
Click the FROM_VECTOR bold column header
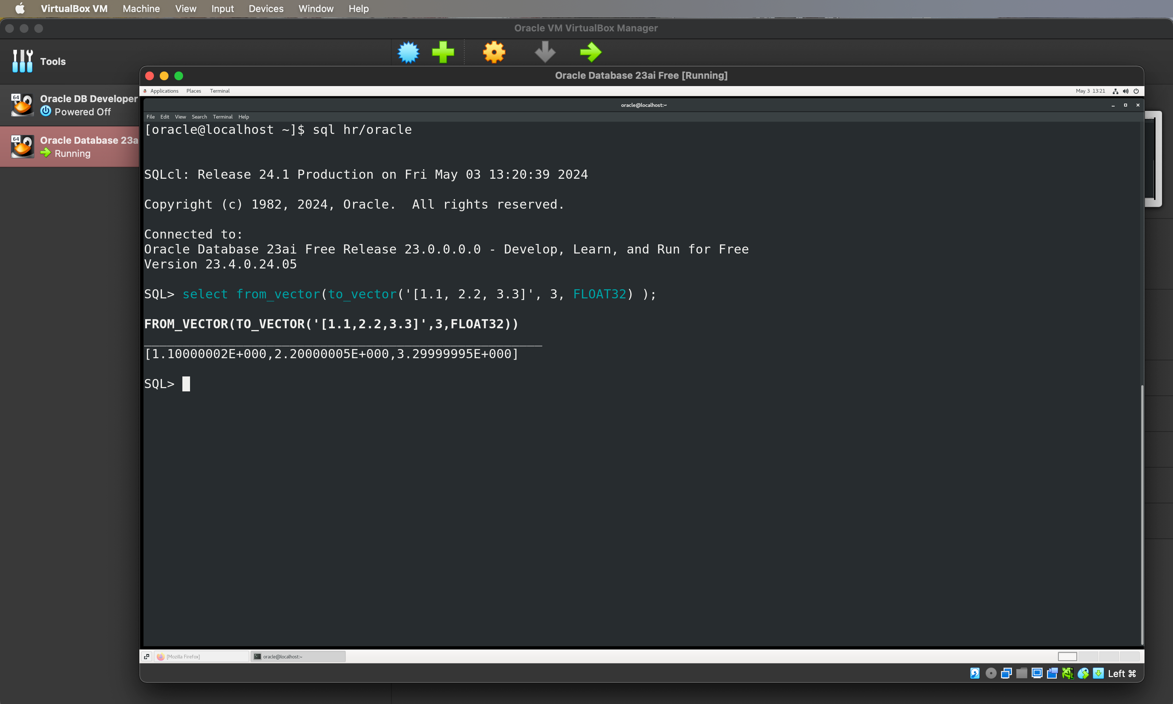331,324
